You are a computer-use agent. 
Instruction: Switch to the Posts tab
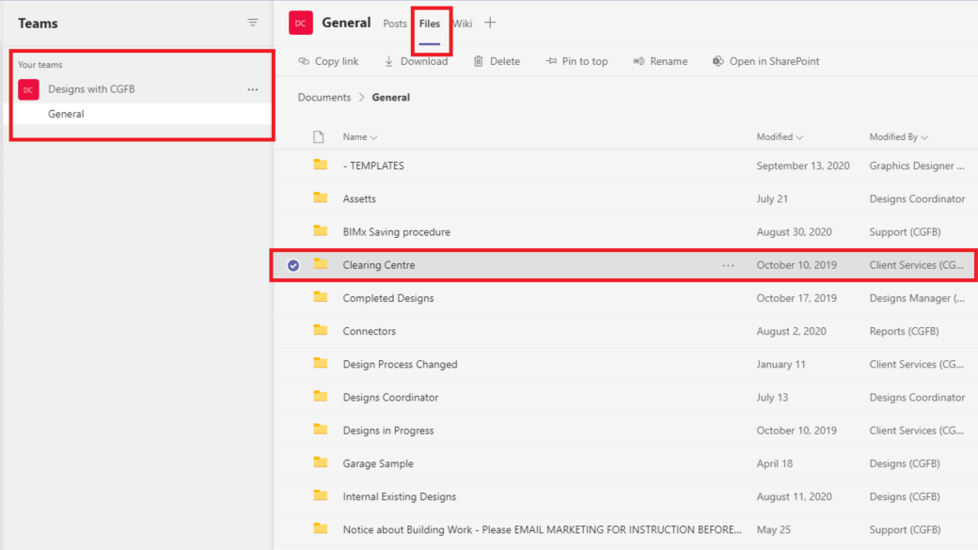click(x=394, y=24)
